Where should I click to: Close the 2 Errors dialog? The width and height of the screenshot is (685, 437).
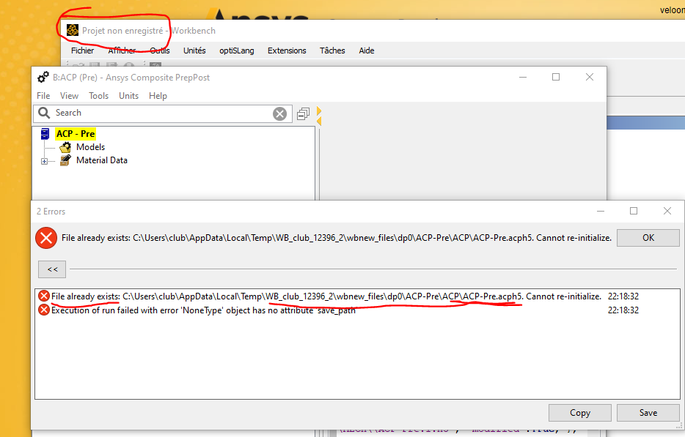(667, 211)
